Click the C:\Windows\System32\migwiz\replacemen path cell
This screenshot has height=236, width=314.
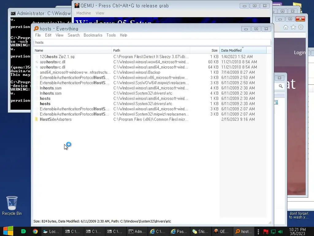tap(151, 114)
